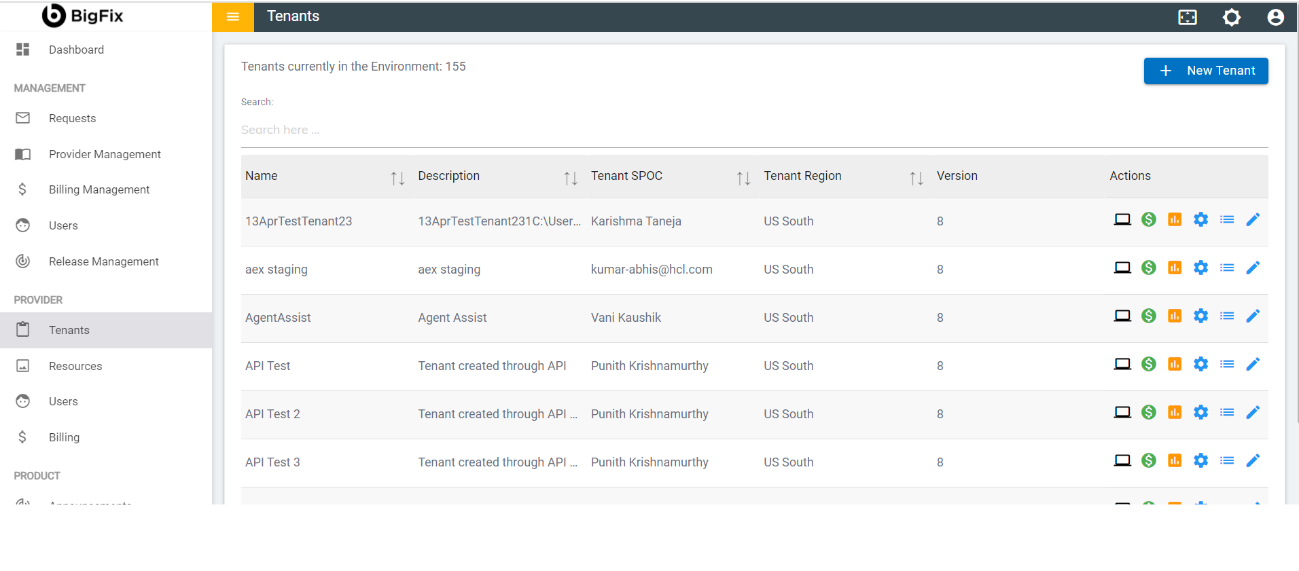
Task: Edit AgentAssist tenant with pencil icon
Action: coord(1253,316)
